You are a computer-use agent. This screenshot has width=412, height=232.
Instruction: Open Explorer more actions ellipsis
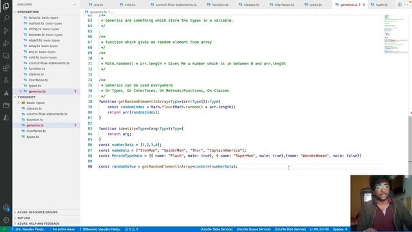pyautogui.click(x=75, y=5)
